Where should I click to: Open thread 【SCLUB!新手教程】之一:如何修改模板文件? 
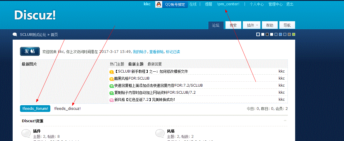[151, 72]
